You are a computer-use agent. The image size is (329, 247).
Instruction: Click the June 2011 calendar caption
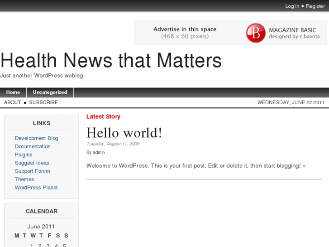pos(41,227)
